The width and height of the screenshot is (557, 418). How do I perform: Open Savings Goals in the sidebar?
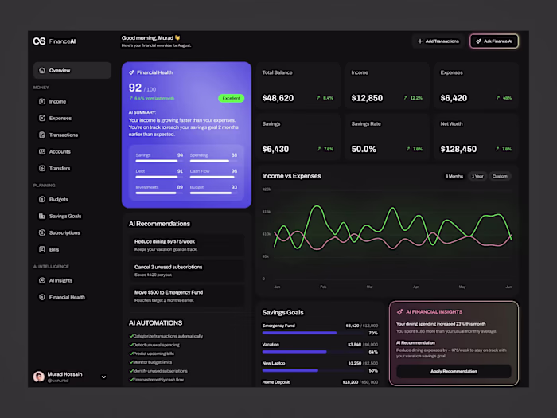pyautogui.click(x=65, y=216)
